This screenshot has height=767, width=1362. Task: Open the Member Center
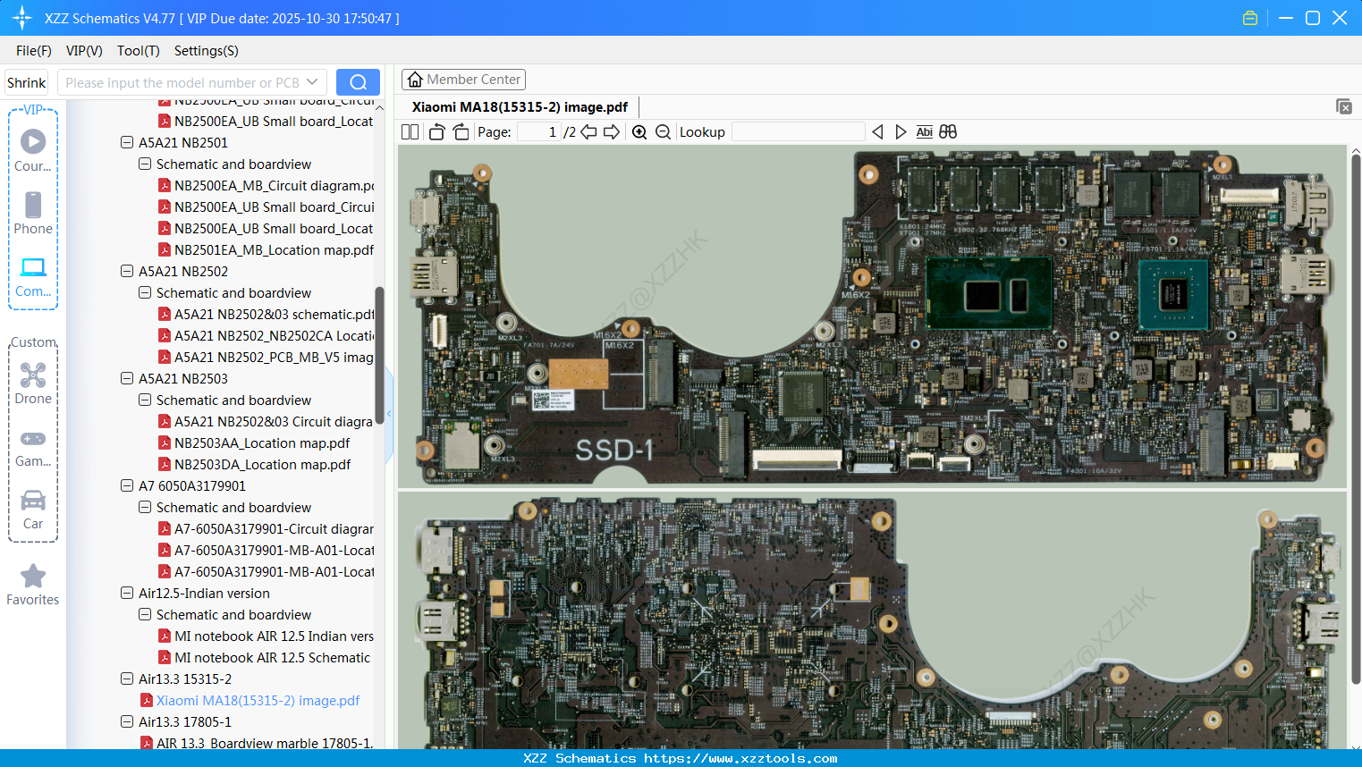pyautogui.click(x=463, y=80)
